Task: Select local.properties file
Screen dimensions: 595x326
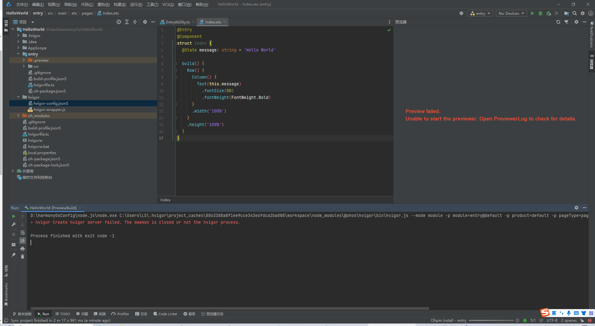Action: (42, 153)
